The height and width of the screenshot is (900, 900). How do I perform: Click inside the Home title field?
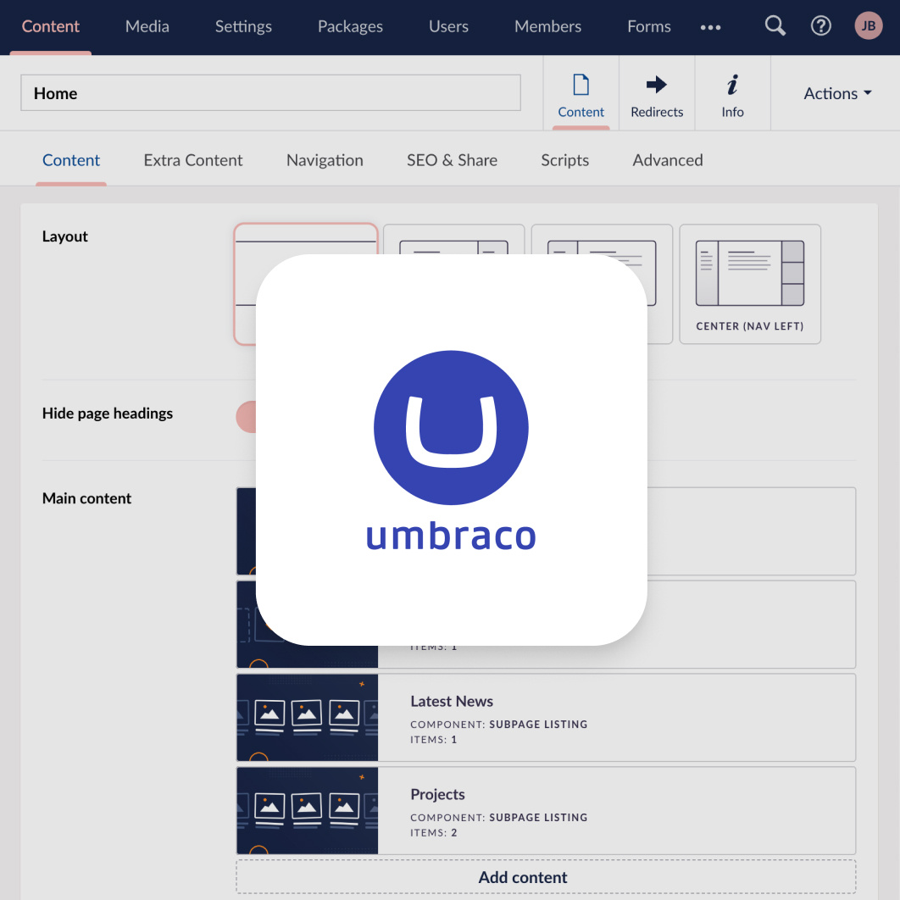tap(271, 93)
